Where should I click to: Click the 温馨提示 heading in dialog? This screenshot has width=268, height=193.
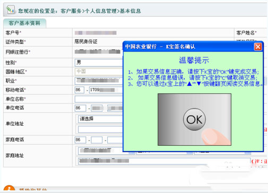pyautogui.click(x=194, y=60)
